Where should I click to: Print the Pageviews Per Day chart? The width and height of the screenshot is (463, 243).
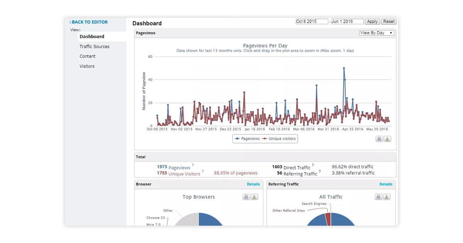point(379,139)
